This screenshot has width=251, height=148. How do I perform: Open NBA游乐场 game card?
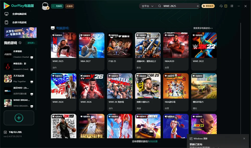tap(176, 92)
